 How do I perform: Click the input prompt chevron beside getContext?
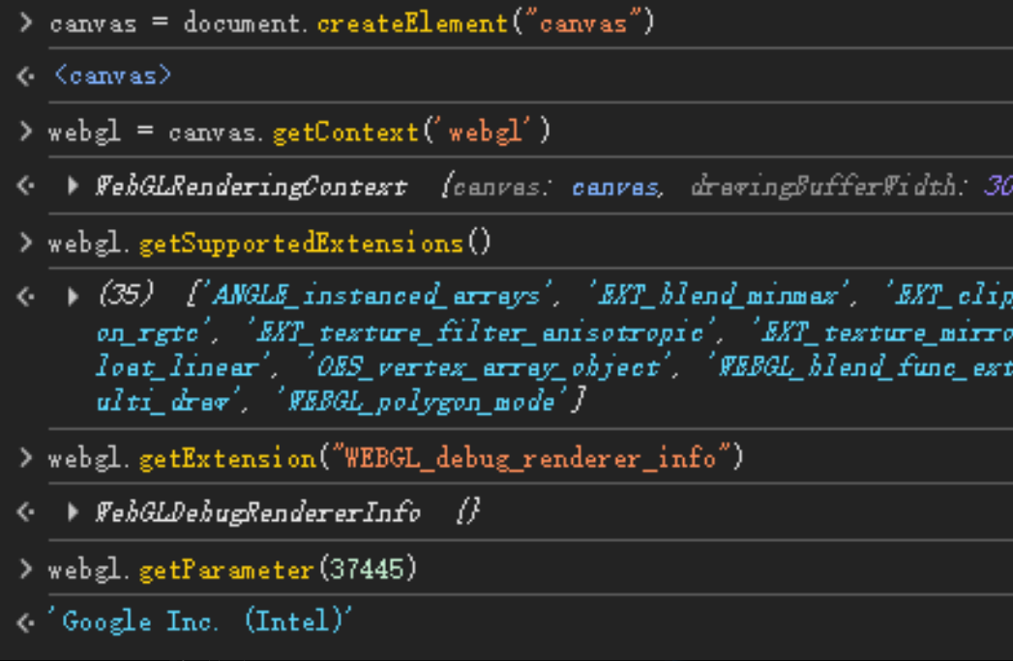[x=26, y=131]
